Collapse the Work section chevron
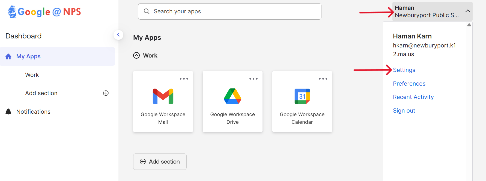Image resolution: width=486 pixels, height=181 pixels. 136,56
